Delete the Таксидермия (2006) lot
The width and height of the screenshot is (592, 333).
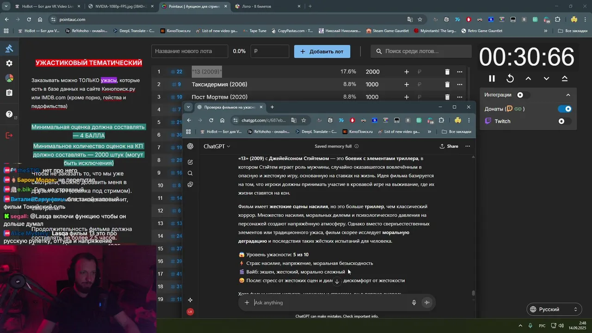447,85
